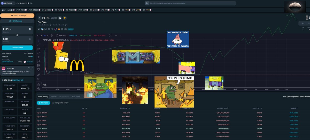
Task: Open the Twitter link icon
Action: [x=52, y=29]
